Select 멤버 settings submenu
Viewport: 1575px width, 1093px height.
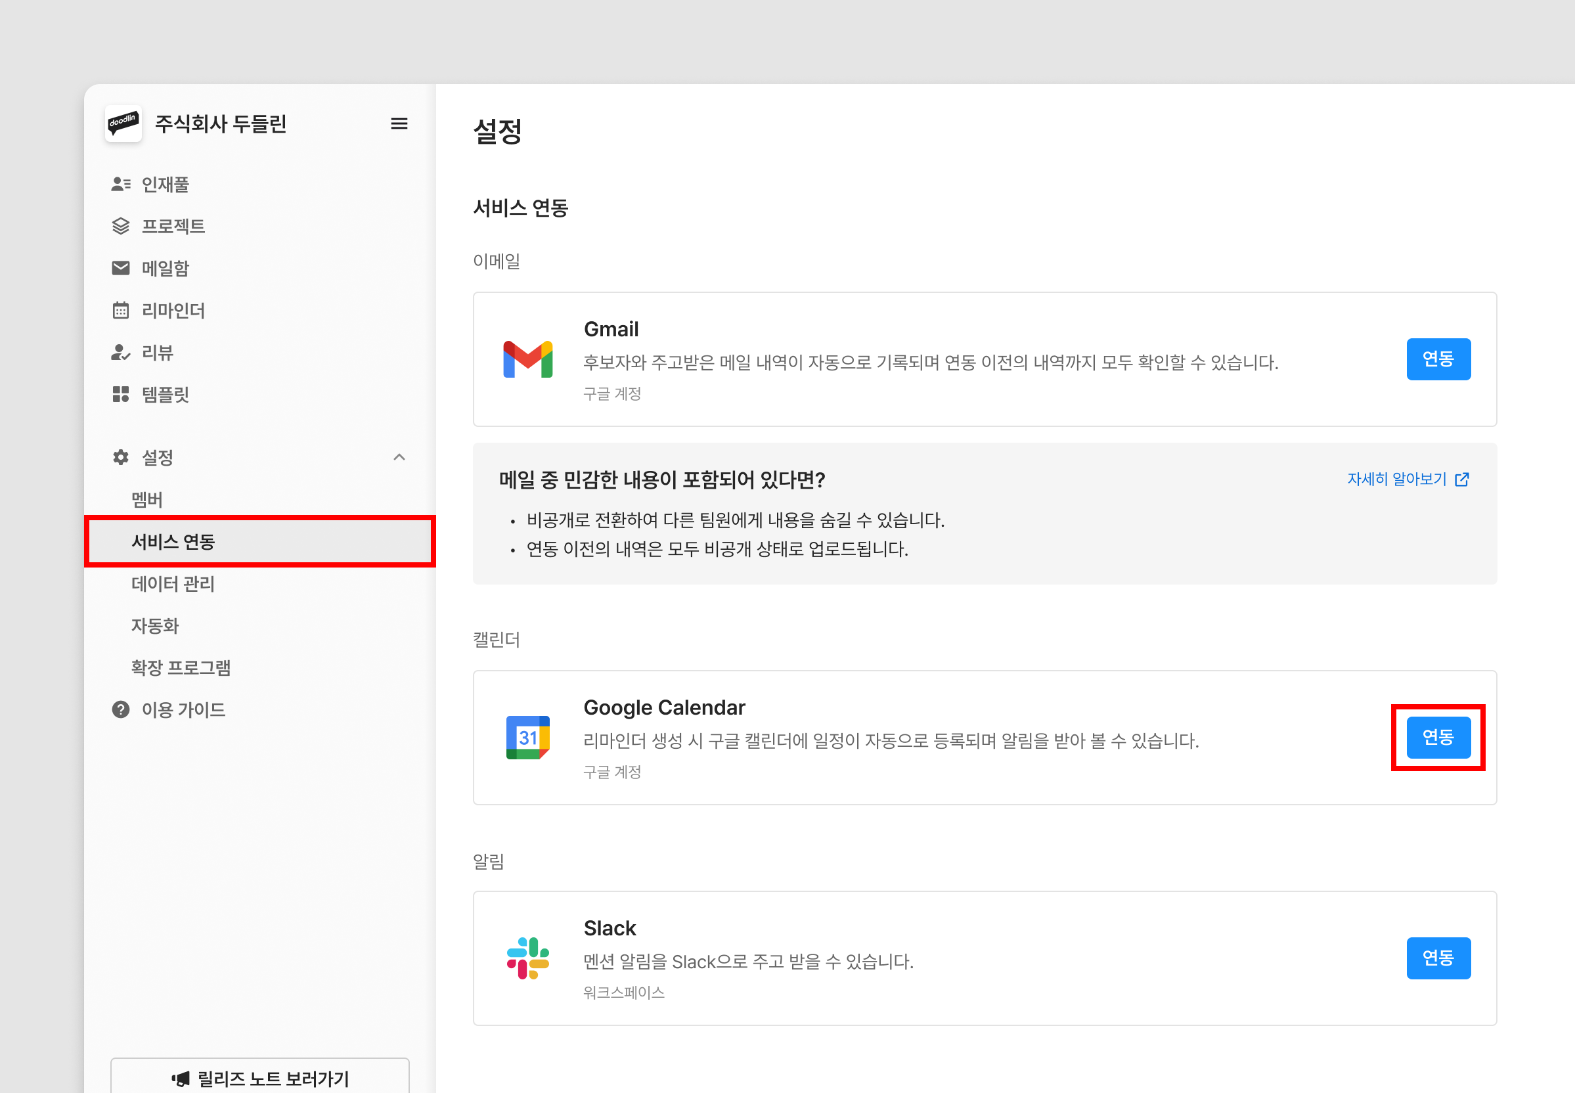(146, 500)
